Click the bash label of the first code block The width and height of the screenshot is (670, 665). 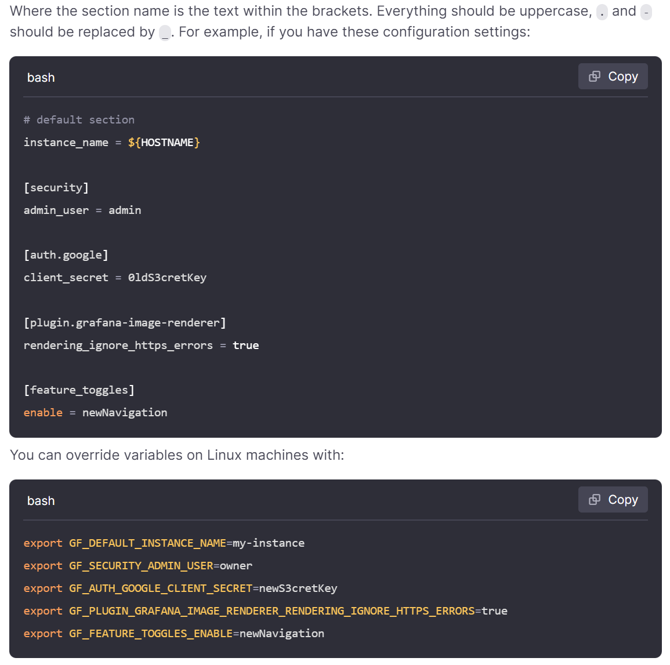click(x=41, y=78)
